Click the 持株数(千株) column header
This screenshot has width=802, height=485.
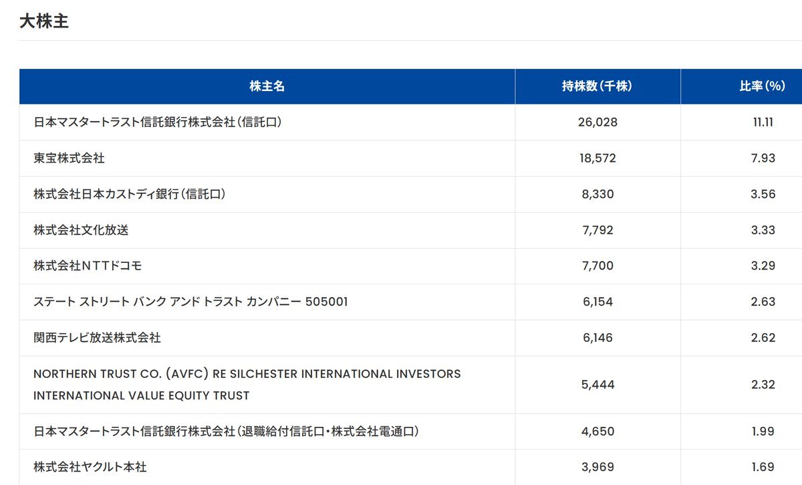point(597,86)
